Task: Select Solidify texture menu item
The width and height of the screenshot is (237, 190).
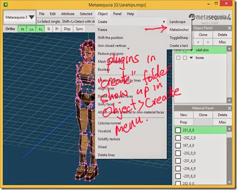Action: point(131,139)
